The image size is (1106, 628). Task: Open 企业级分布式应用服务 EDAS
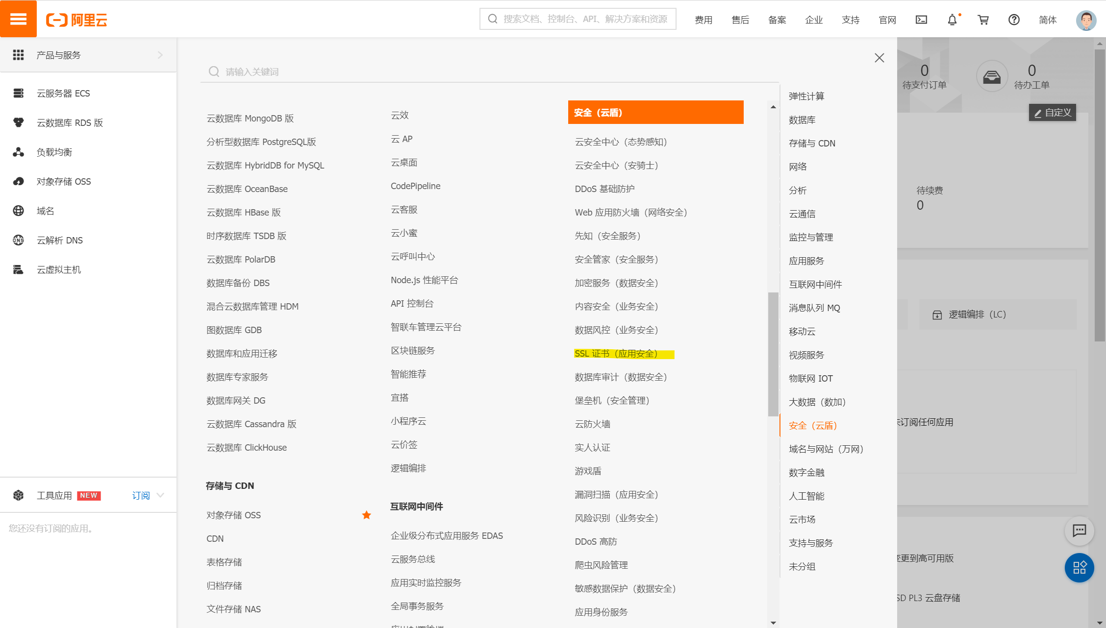click(447, 535)
